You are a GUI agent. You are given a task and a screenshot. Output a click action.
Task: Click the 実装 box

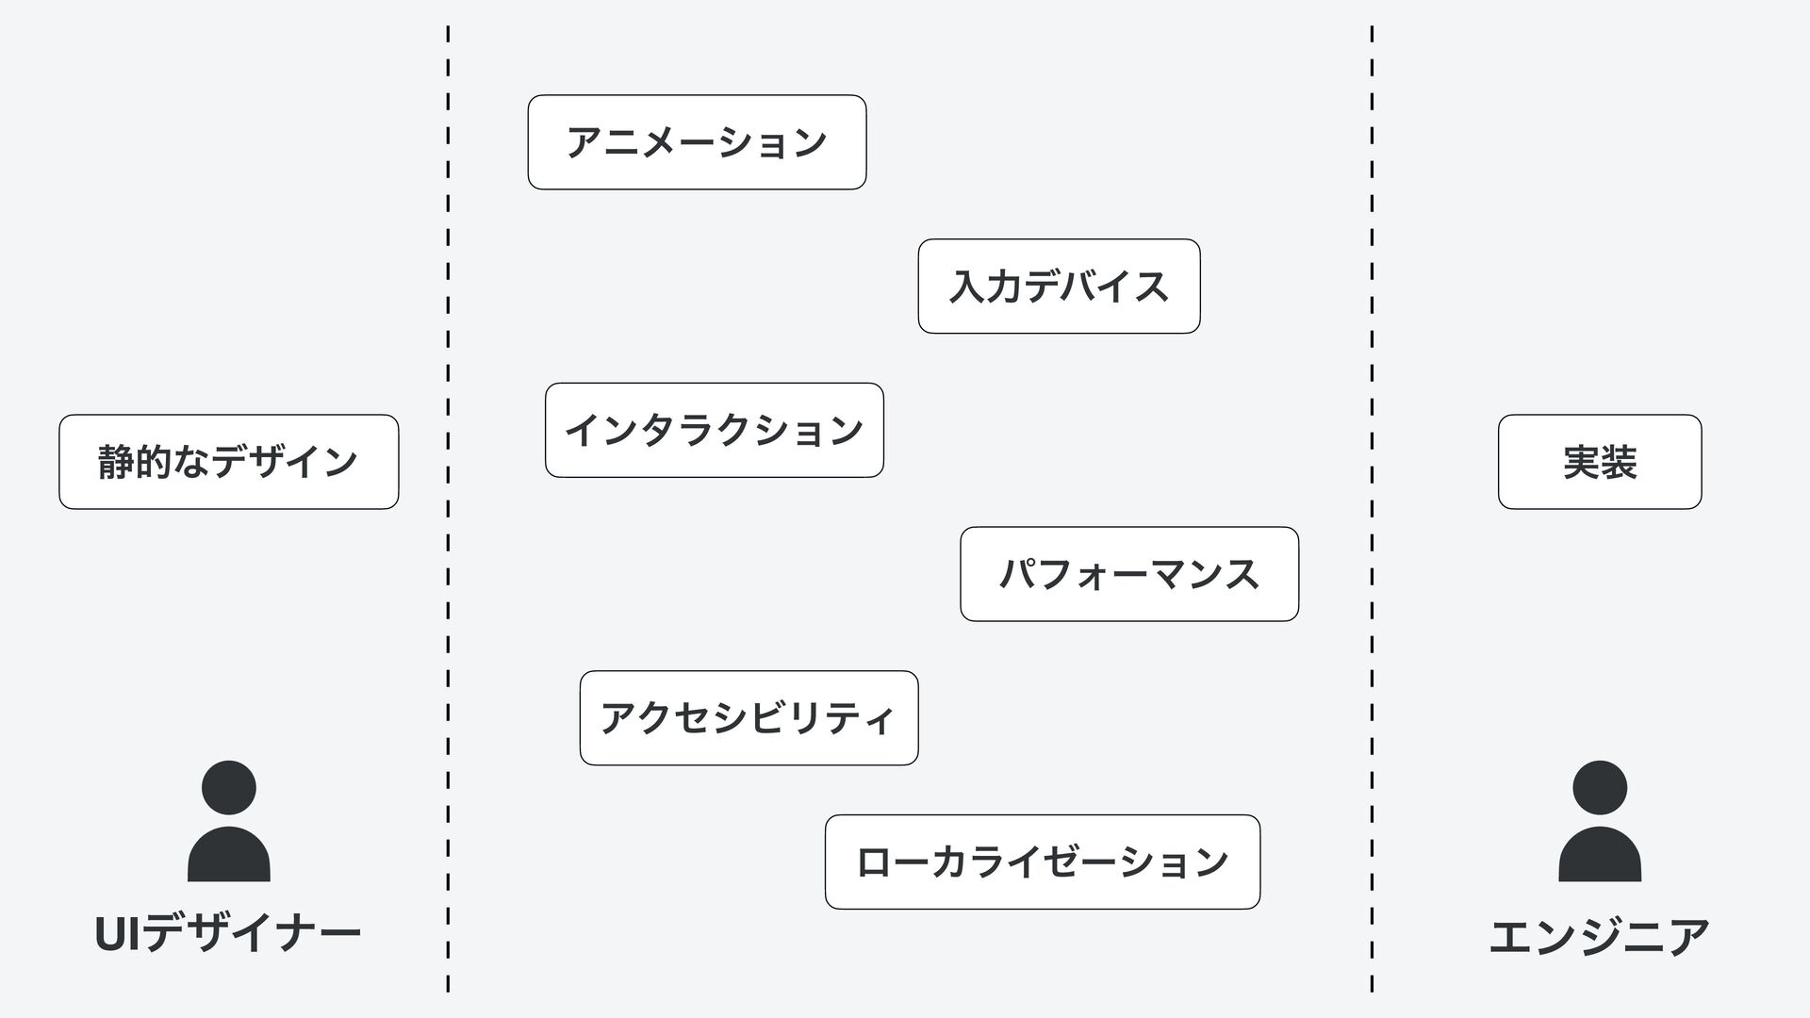(x=1600, y=462)
